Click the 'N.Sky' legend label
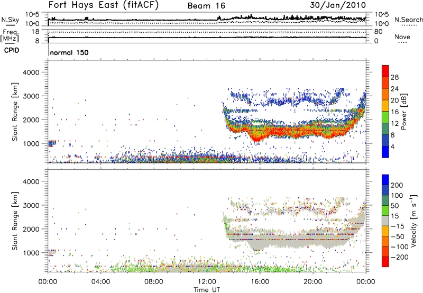Viewport: 423px width, 293px height. pos(10,20)
